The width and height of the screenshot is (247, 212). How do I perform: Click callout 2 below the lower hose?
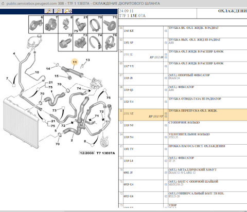point(72,140)
